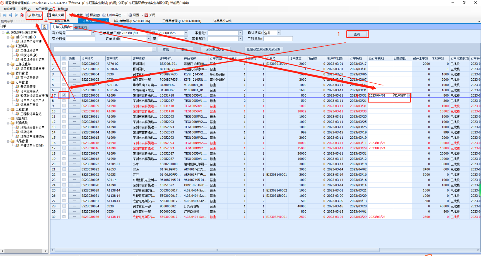Open the 订单货期 start date dropdown

[149, 39]
